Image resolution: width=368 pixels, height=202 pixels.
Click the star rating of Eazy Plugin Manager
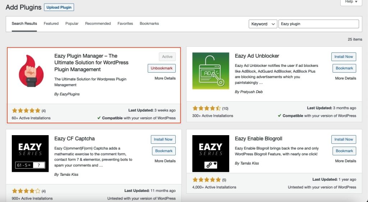pos(26,110)
